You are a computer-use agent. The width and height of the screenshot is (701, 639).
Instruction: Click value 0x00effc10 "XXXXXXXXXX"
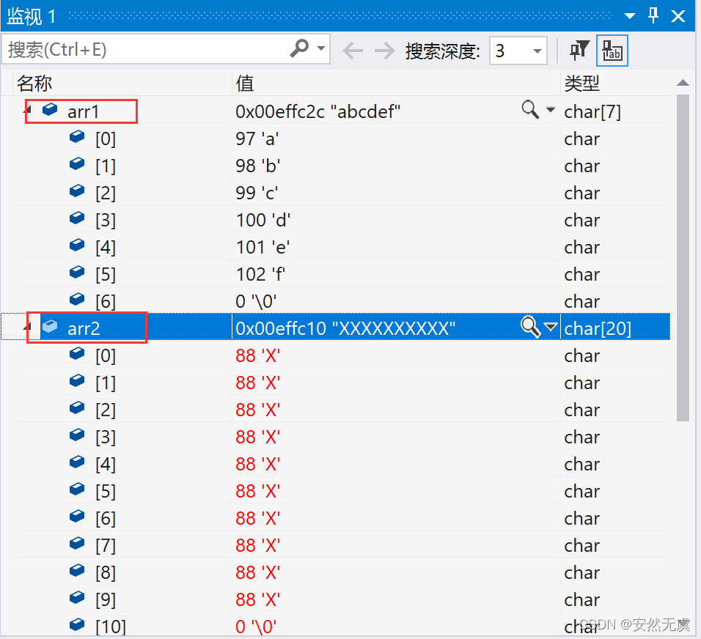pyautogui.click(x=345, y=328)
